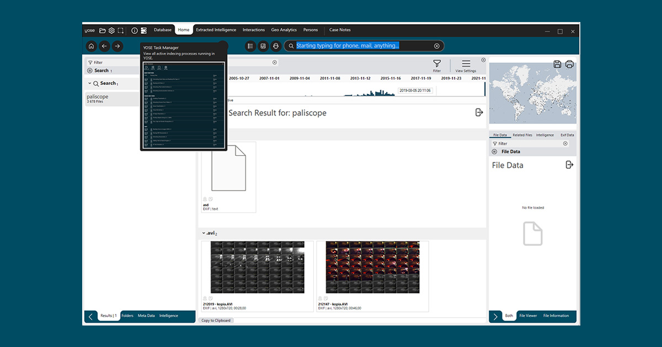Viewport: 662px width, 347px height.
Task: Click the info circle icon
Action: 134,31
